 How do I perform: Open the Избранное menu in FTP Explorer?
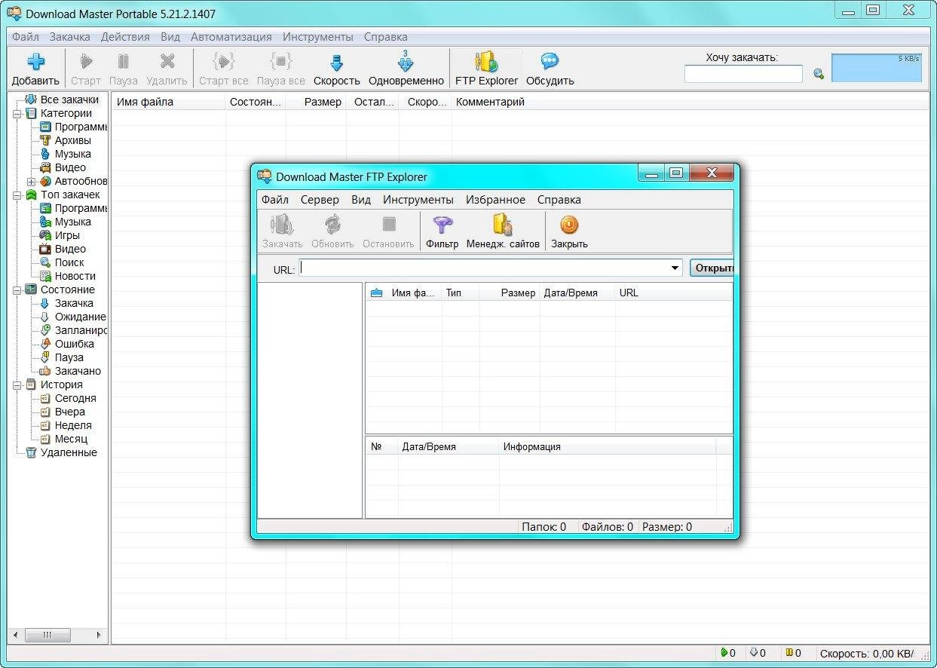coord(495,200)
